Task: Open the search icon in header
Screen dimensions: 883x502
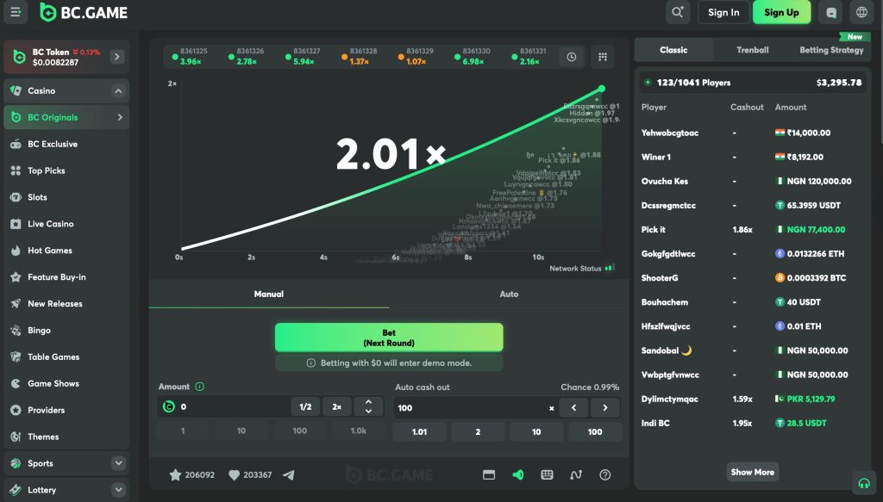Action: (678, 12)
